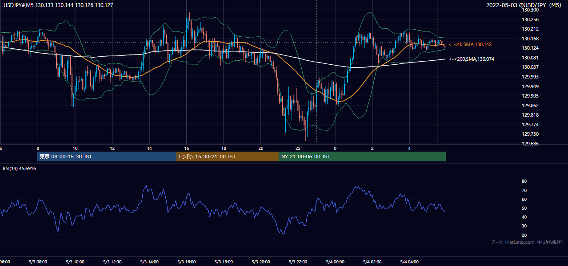Click the 5/3 22:00 date axis label

[298, 262]
